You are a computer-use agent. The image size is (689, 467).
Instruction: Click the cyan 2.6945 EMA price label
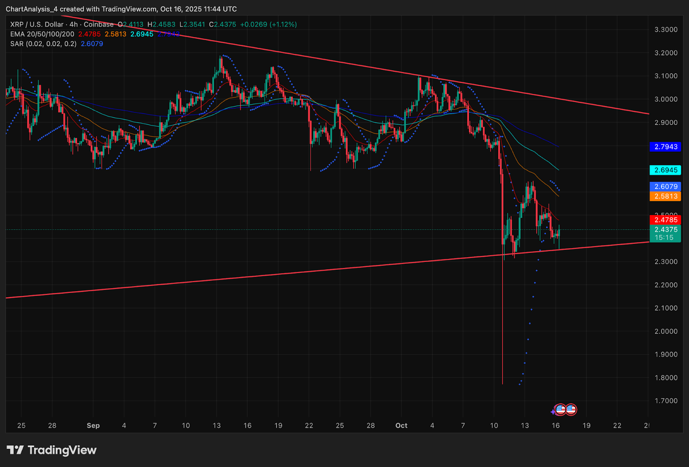point(665,170)
